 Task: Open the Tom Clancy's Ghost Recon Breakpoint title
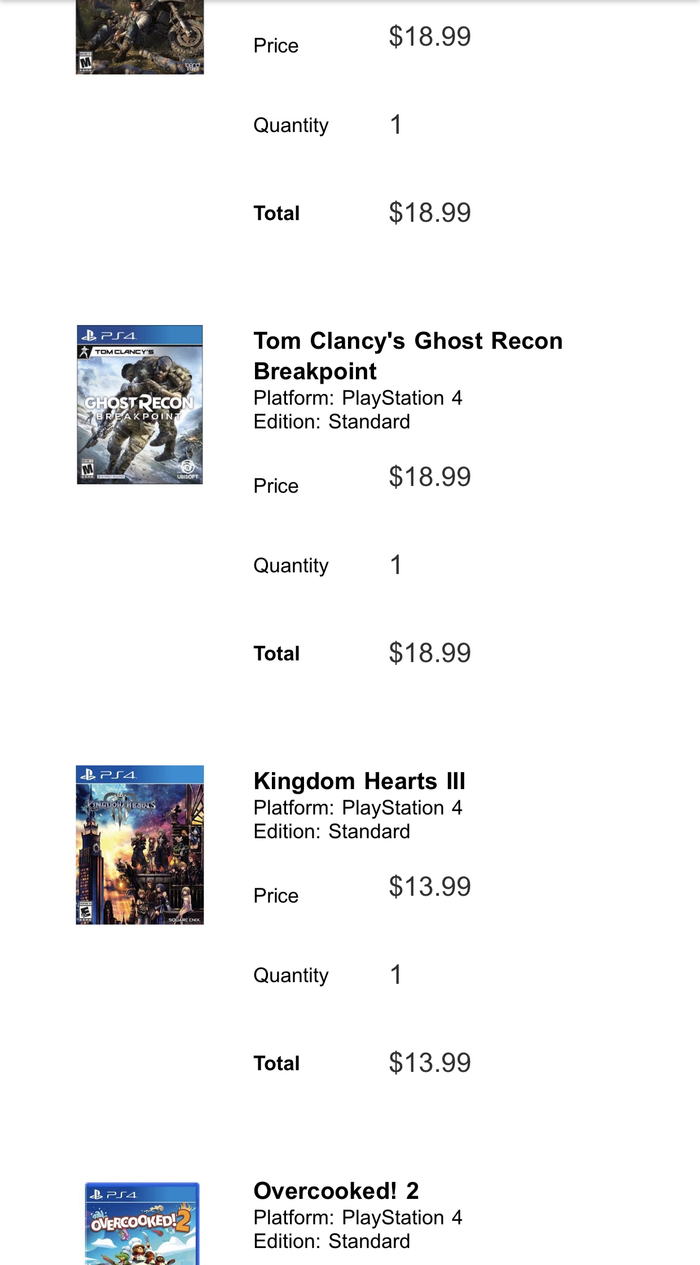click(x=408, y=356)
